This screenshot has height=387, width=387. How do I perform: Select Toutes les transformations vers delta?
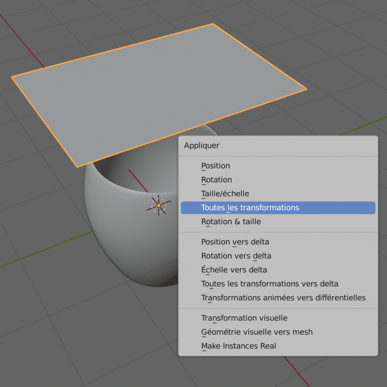point(269,284)
